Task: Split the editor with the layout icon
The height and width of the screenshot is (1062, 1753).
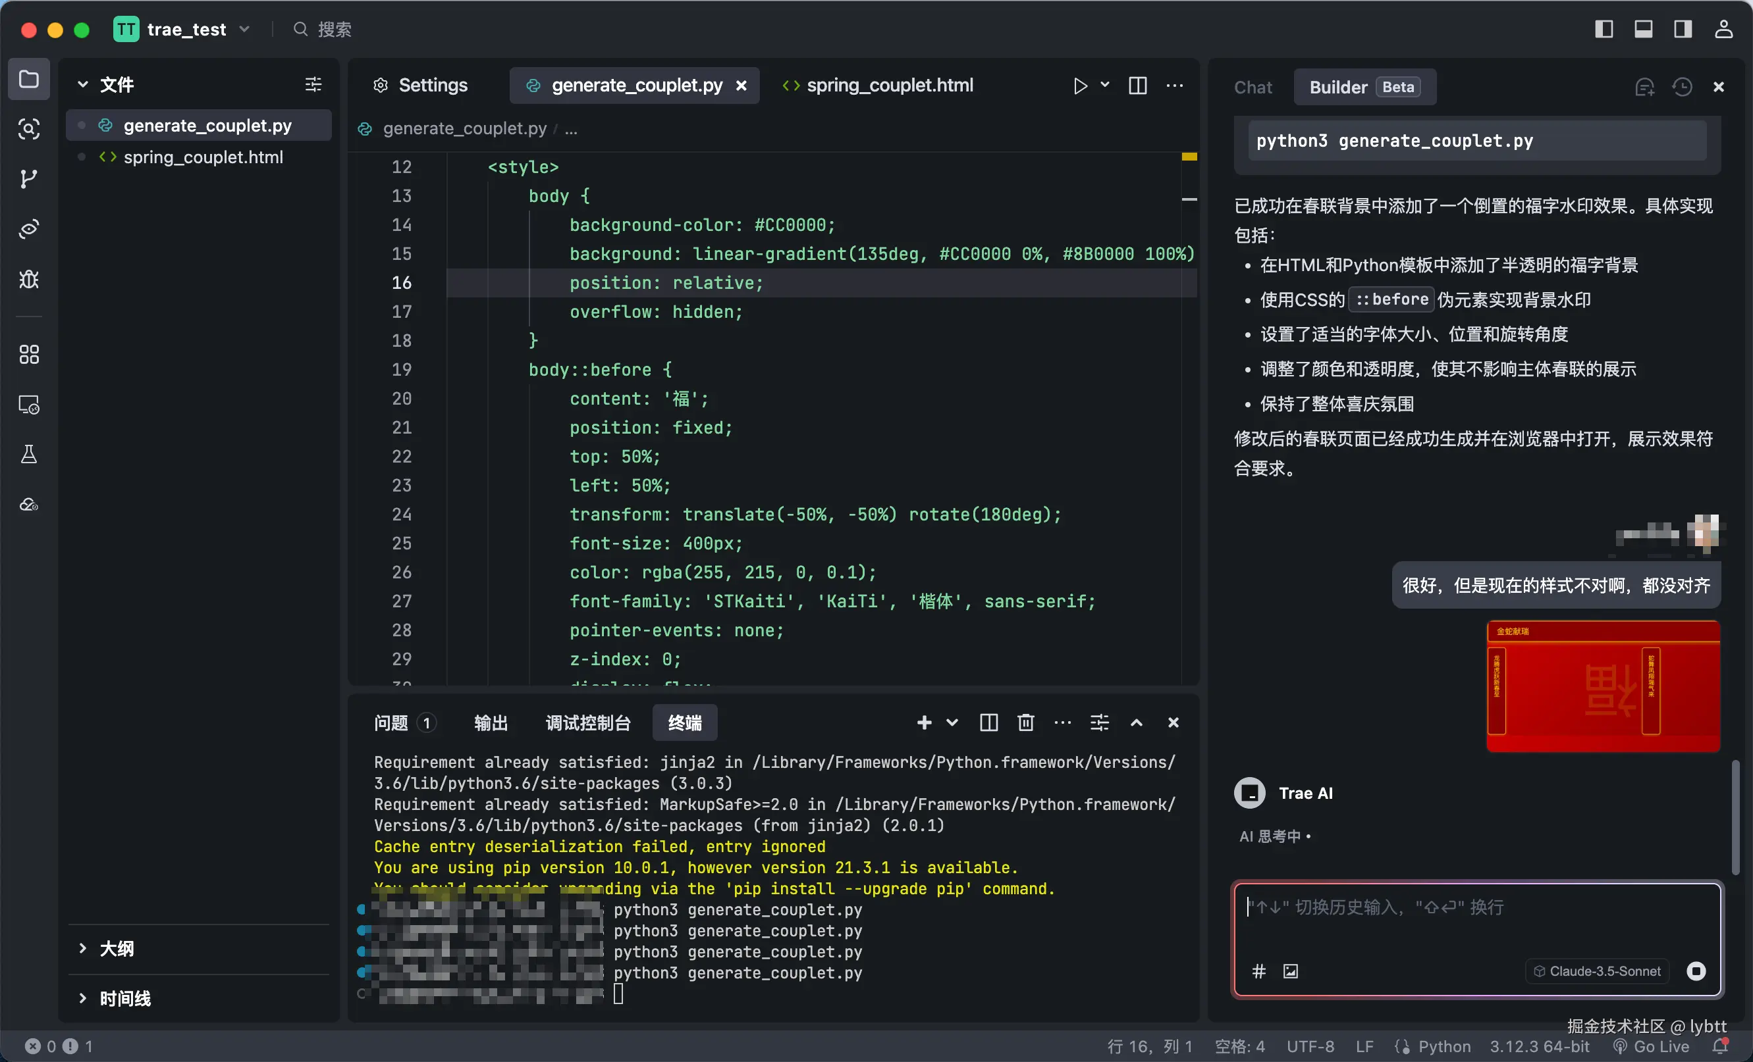Action: [1137, 86]
